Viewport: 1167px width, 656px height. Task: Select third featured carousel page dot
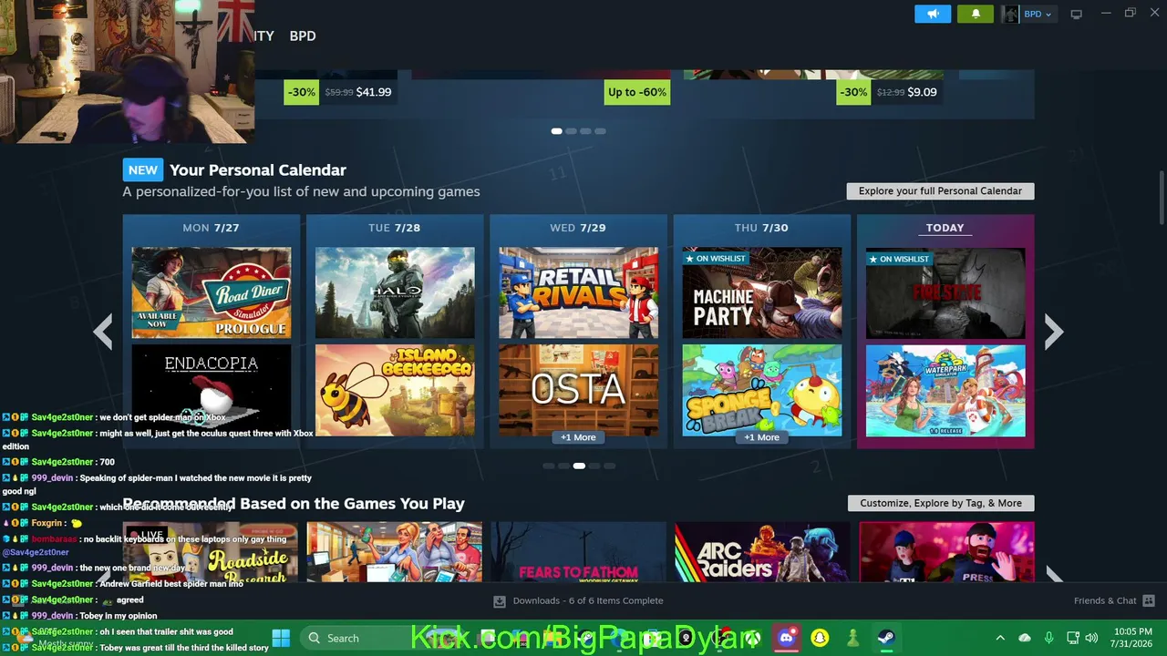click(585, 131)
